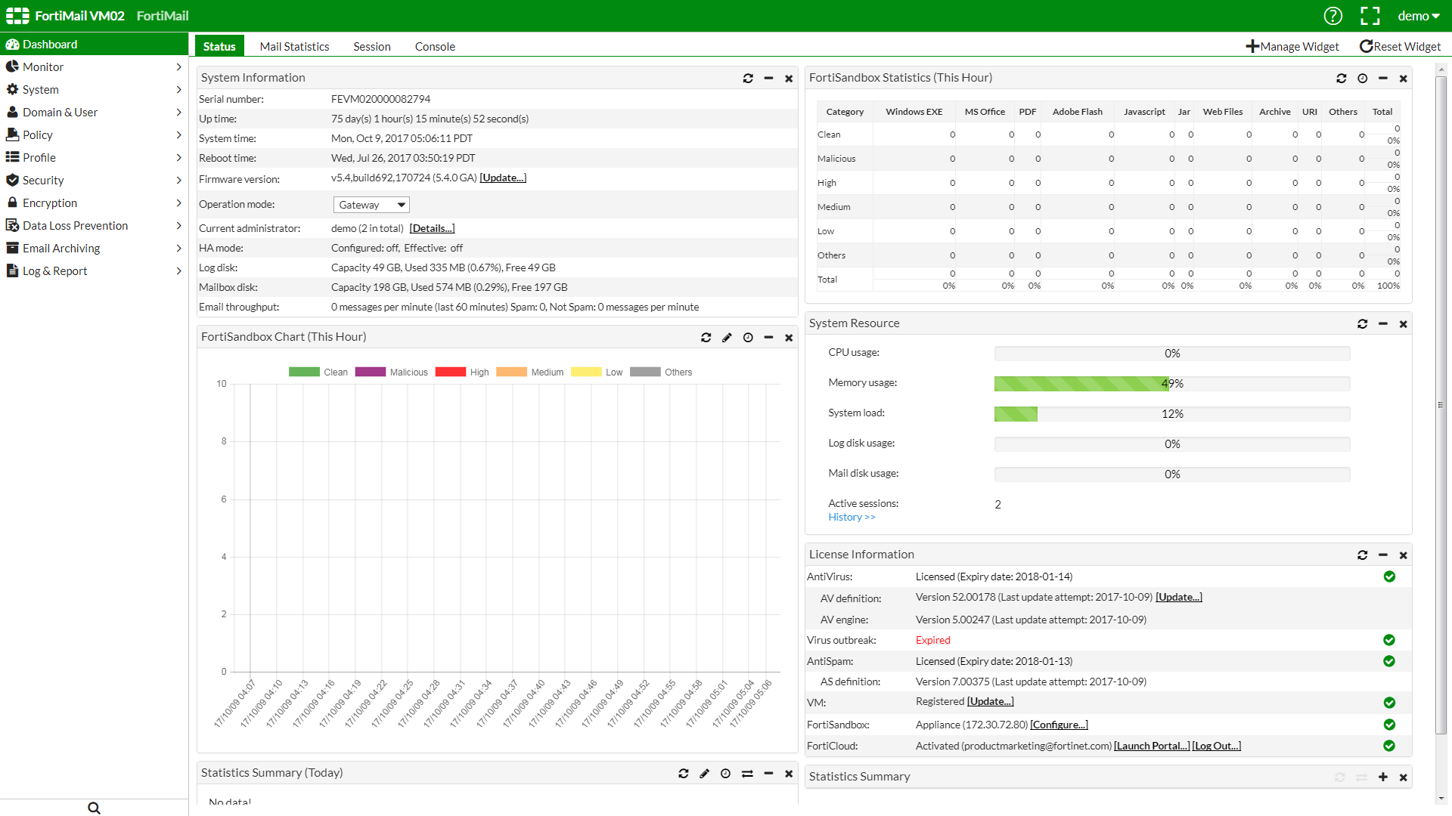Refresh the System Information widget

point(747,79)
